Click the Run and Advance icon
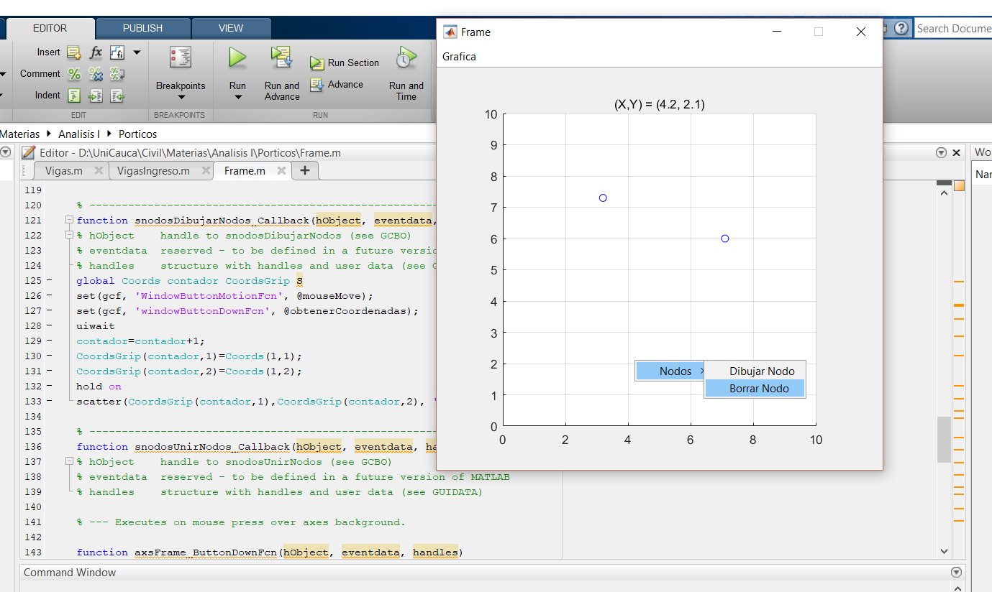 pos(281,57)
